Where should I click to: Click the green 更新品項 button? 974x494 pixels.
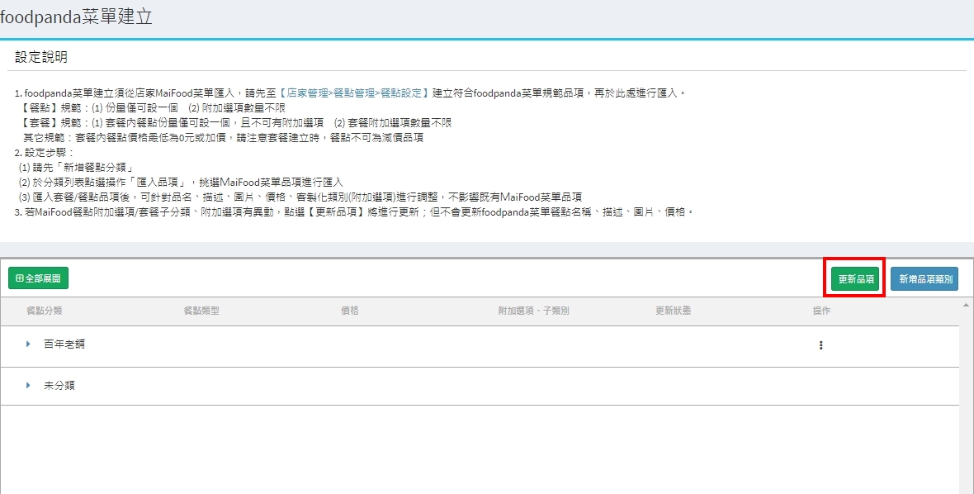point(856,279)
